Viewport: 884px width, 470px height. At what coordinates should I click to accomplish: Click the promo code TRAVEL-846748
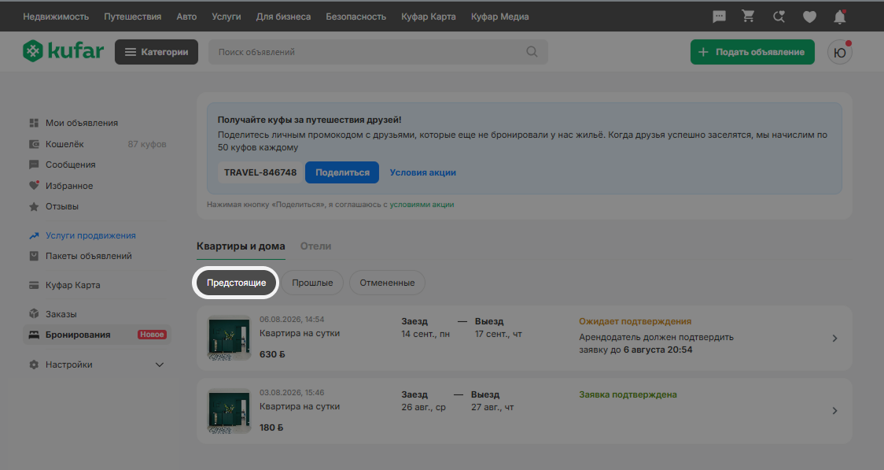260,172
